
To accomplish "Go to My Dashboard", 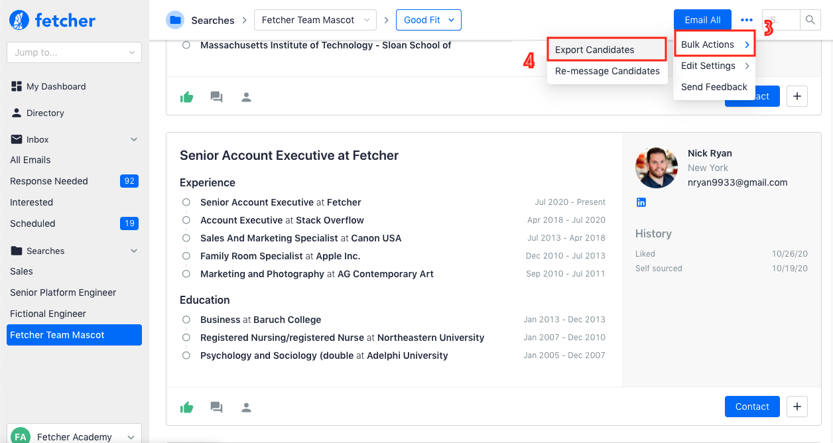I will click(x=56, y=86).
